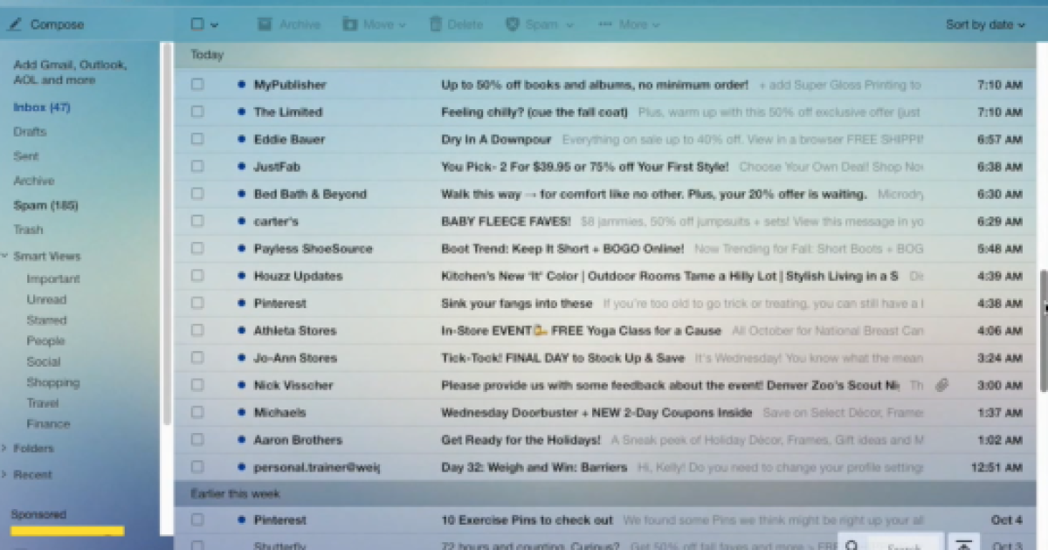The height and width of the screenshot is (550, 1048).
Task: Open the People smart view
Action: pos(45,341)
